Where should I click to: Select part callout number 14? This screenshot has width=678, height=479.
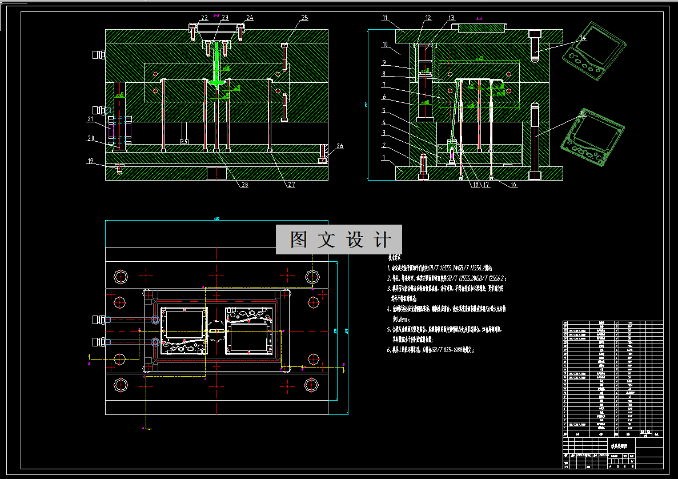[583, 38]
